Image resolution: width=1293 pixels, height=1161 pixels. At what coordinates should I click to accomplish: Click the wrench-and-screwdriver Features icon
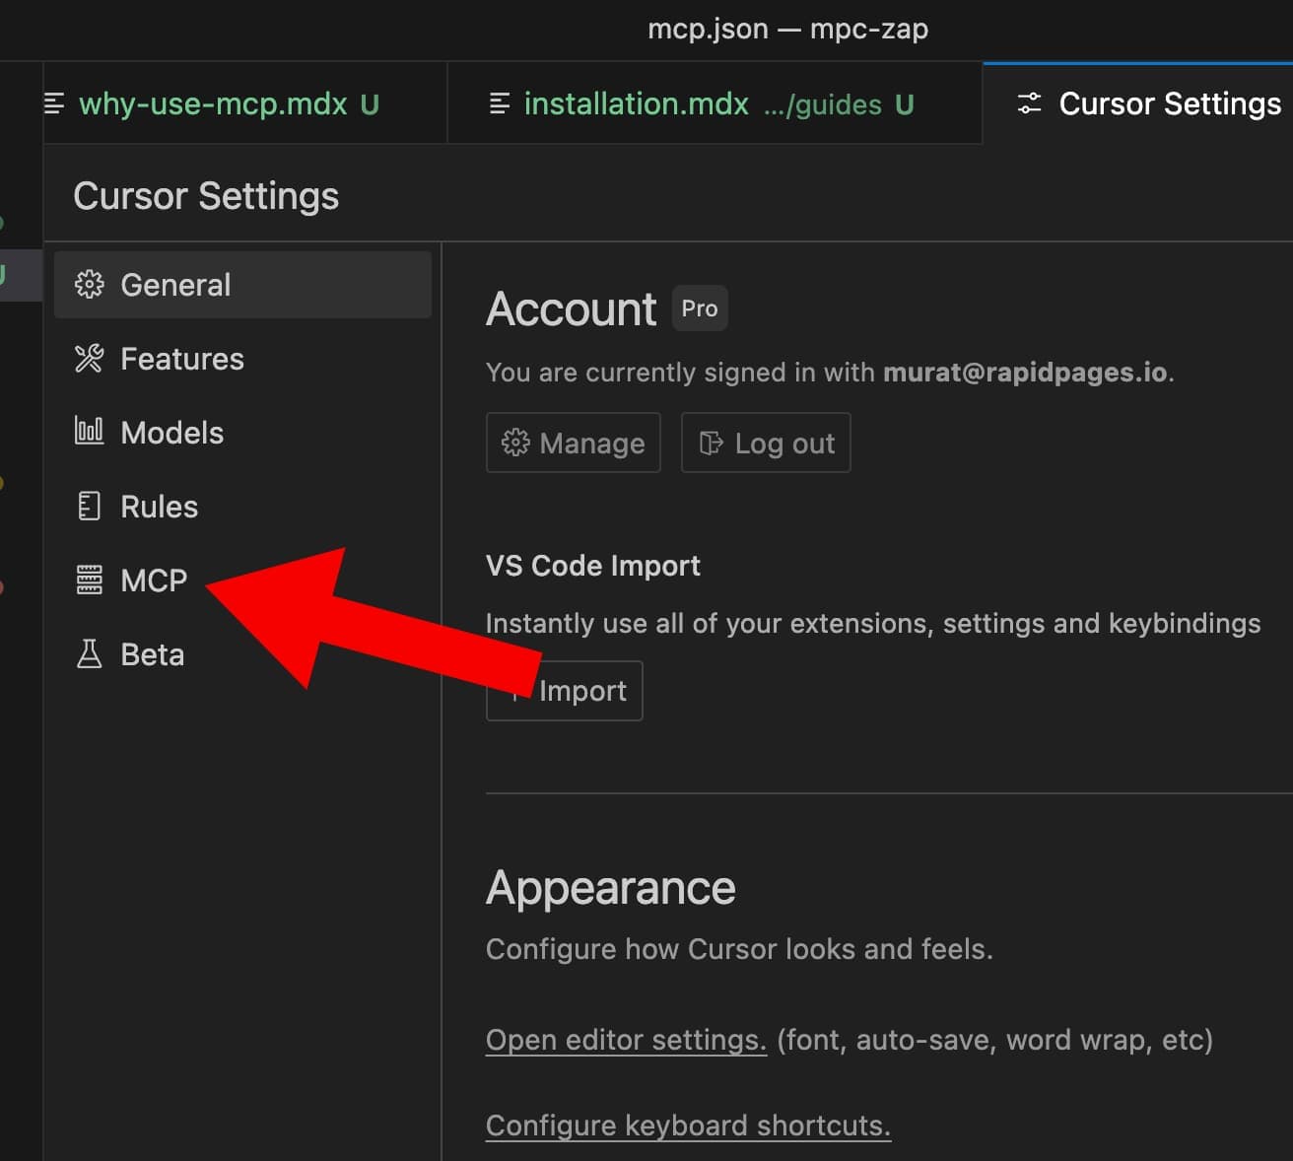point(89,359)
